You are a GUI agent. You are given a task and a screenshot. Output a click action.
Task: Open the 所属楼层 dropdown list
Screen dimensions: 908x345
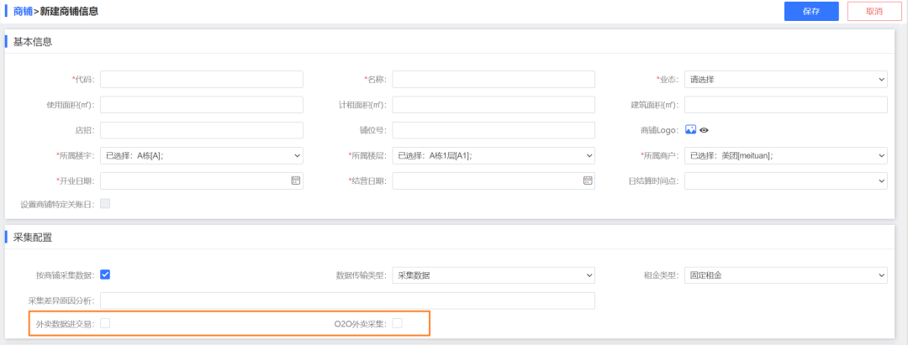pos(494,155)
